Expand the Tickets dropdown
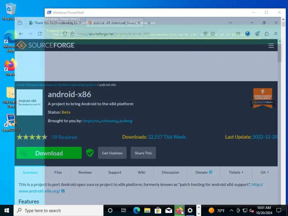 pyautogui.click(x=236, y=172)
